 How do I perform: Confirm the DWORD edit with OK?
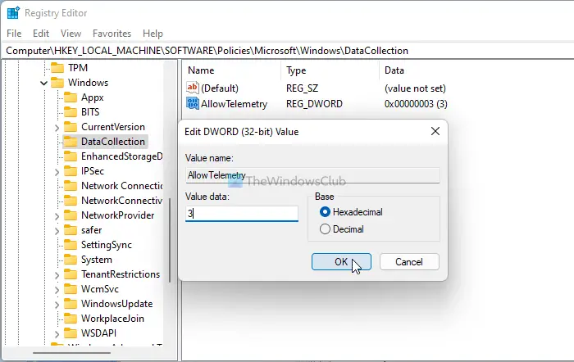(x=341, y=262)
